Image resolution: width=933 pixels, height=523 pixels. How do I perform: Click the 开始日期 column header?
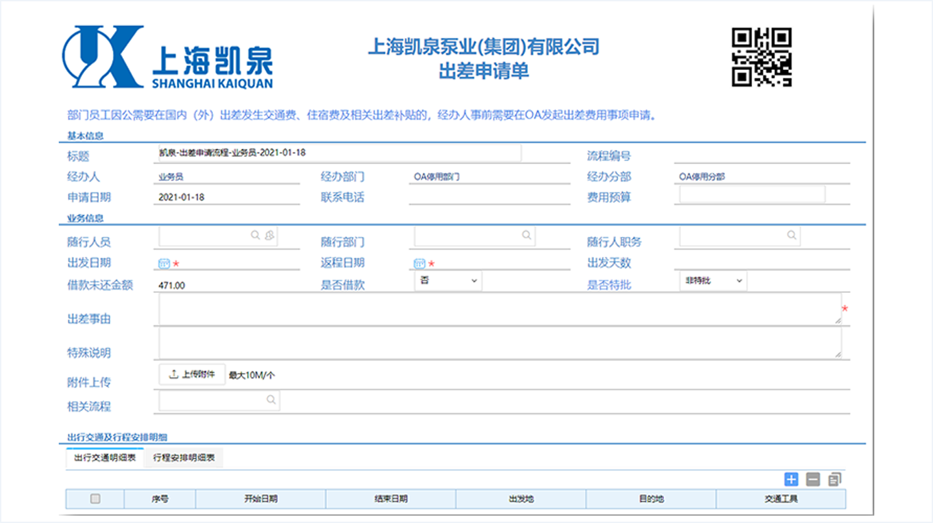tap(261, 498)
